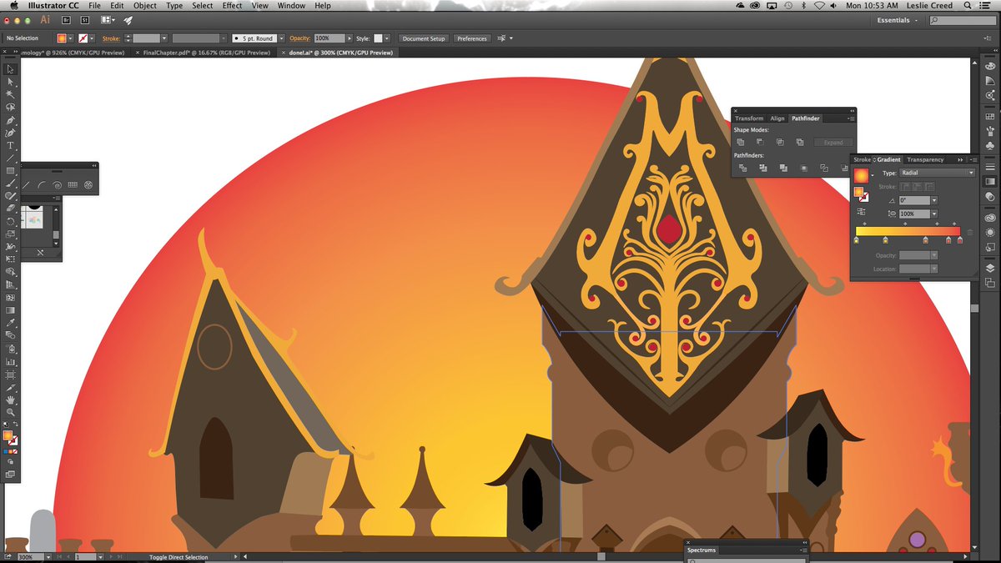Click the Stroke link in control bar

[111, 38]
